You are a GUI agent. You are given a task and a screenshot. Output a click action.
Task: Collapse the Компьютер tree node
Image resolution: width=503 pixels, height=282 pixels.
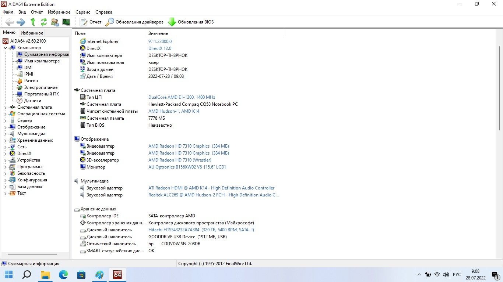tap(5, 48)
